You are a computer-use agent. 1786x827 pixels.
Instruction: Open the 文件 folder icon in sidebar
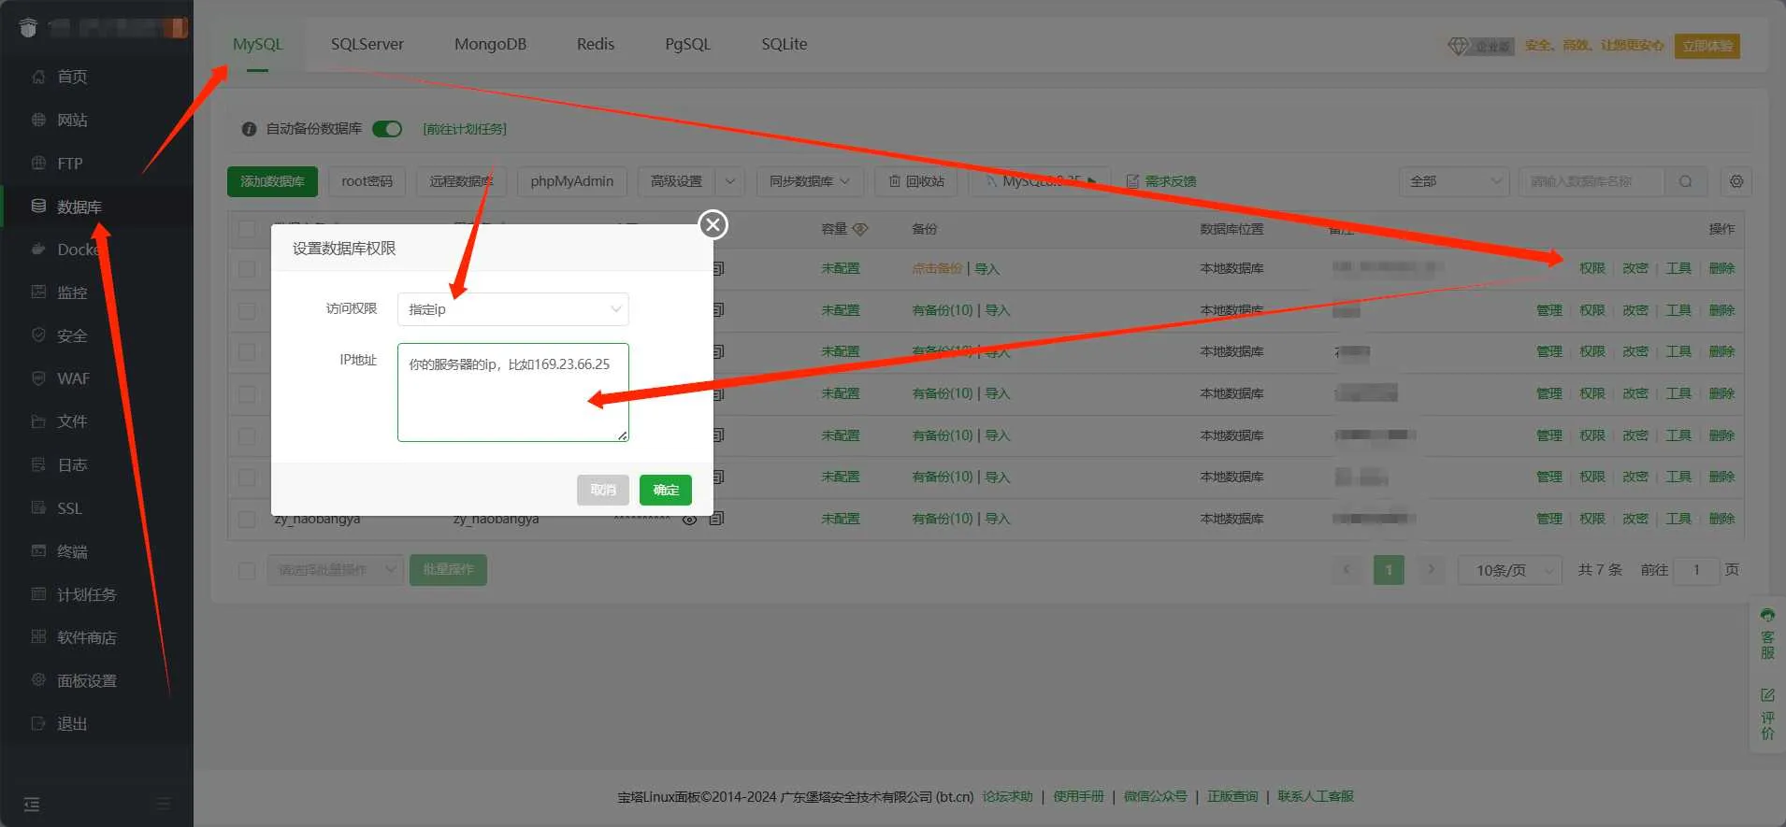(38, 421)
